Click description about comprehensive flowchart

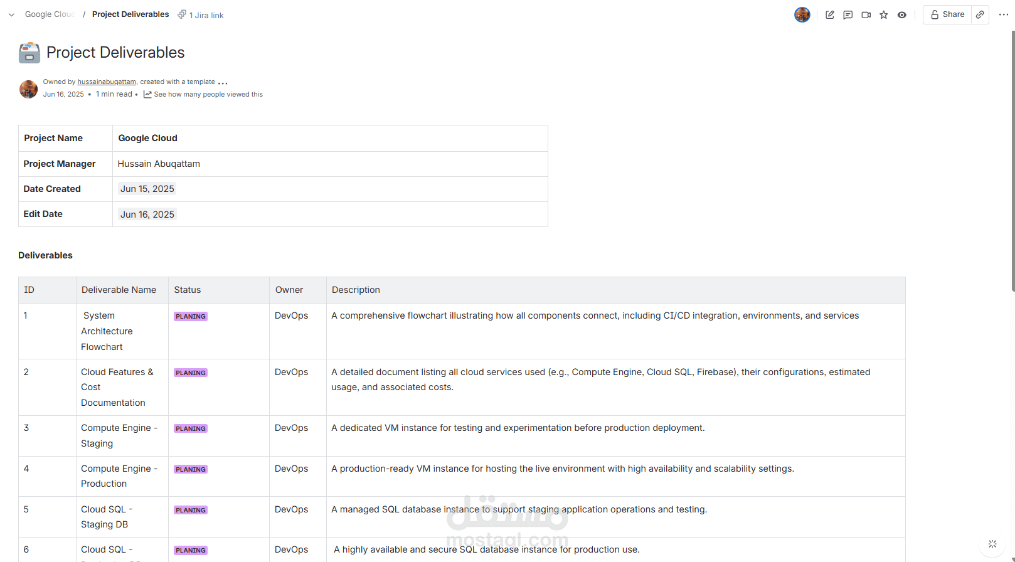point(595,315)
